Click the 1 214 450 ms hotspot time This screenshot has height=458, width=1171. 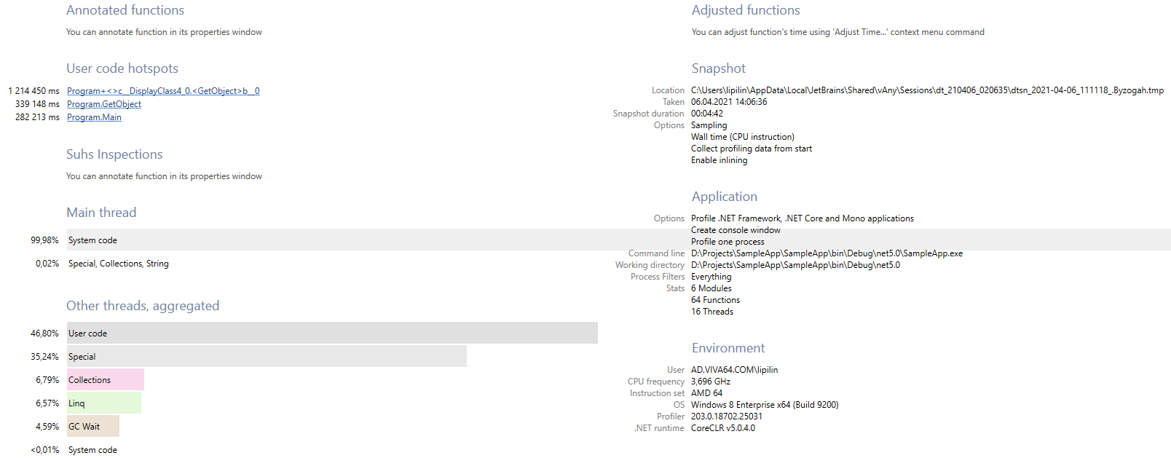click(33, 91)
